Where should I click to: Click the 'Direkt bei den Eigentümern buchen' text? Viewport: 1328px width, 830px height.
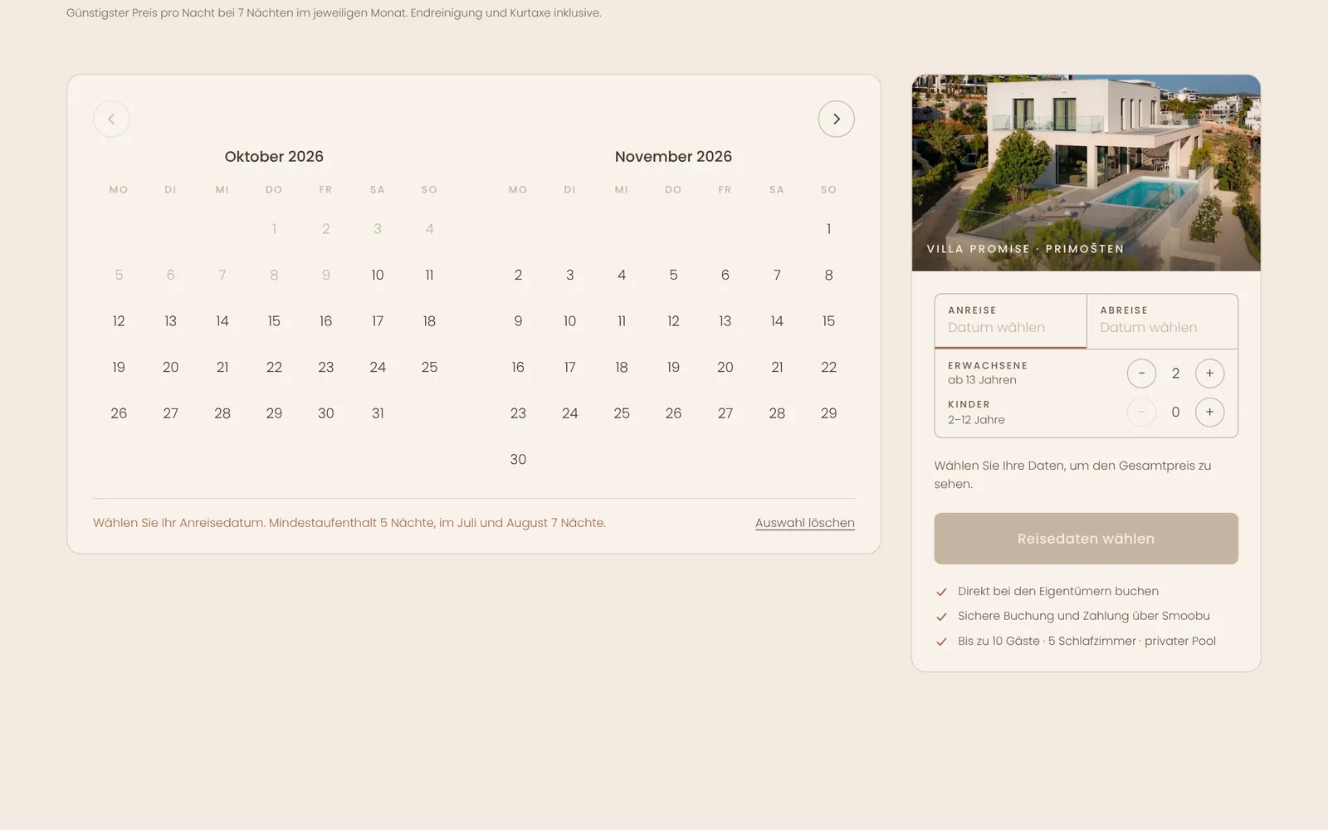pyautogui.click(x=1058, y=591)
